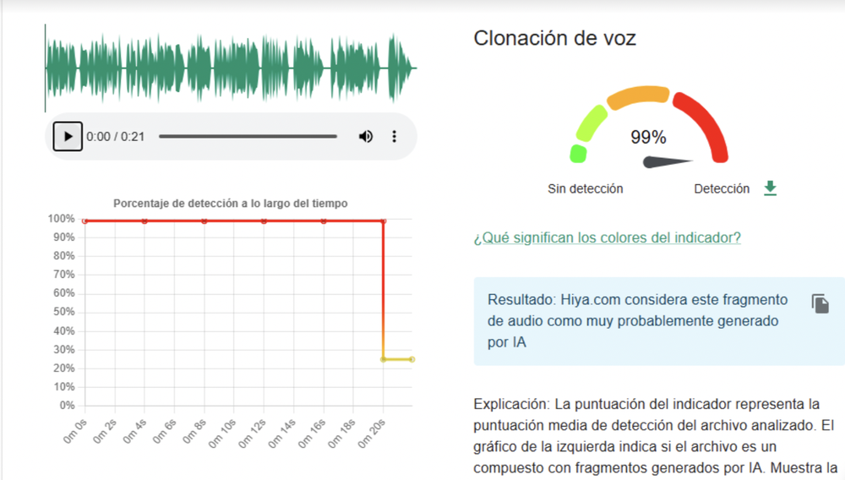Click the orange segment of the gauge
Viewport: 845px width, 480px height.
coord(638,96)
